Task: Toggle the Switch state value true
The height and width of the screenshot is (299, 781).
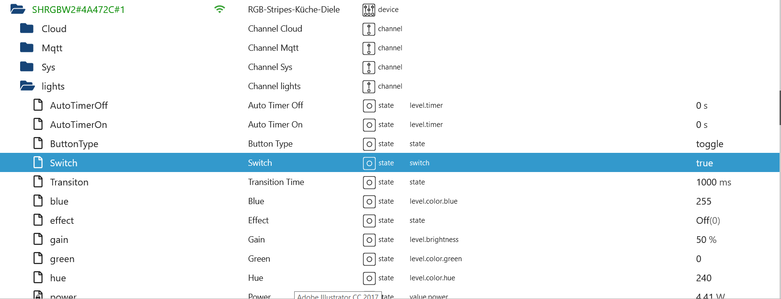Action: coord(704,163)
